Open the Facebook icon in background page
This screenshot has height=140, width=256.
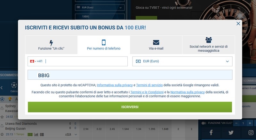point(211,133)
